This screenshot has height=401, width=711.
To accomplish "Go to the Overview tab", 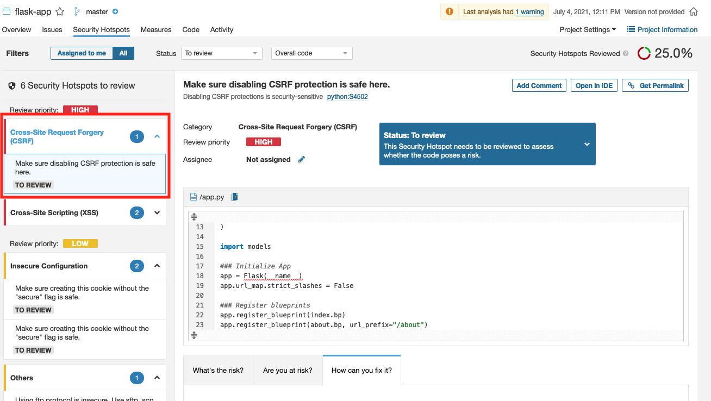I will point(16,29).
